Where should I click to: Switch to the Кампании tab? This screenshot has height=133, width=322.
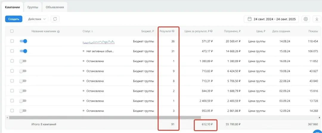point(12,7)
